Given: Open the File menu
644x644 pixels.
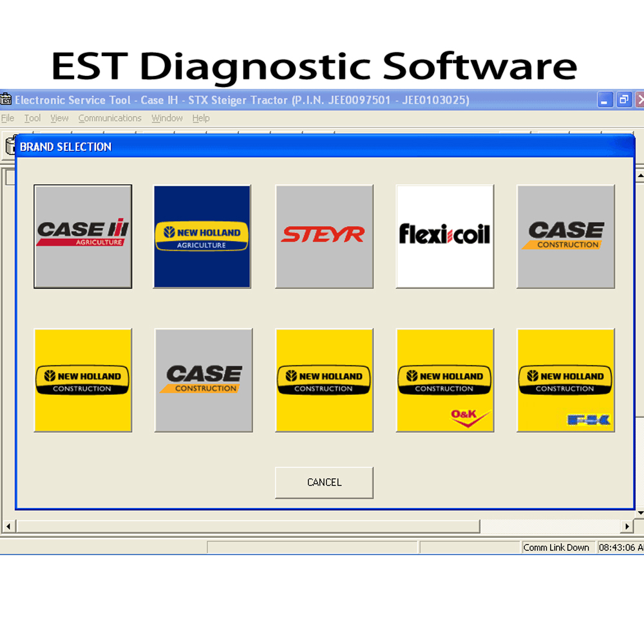Looking at the screenshot, I should click(x=7, y=118).
